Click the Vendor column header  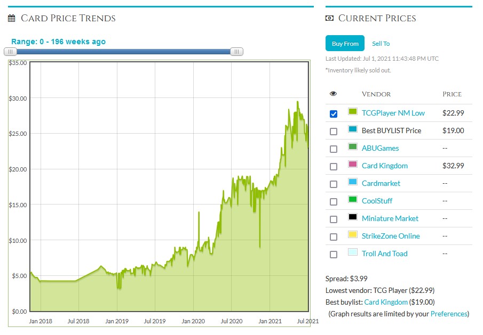pos(376,94)
